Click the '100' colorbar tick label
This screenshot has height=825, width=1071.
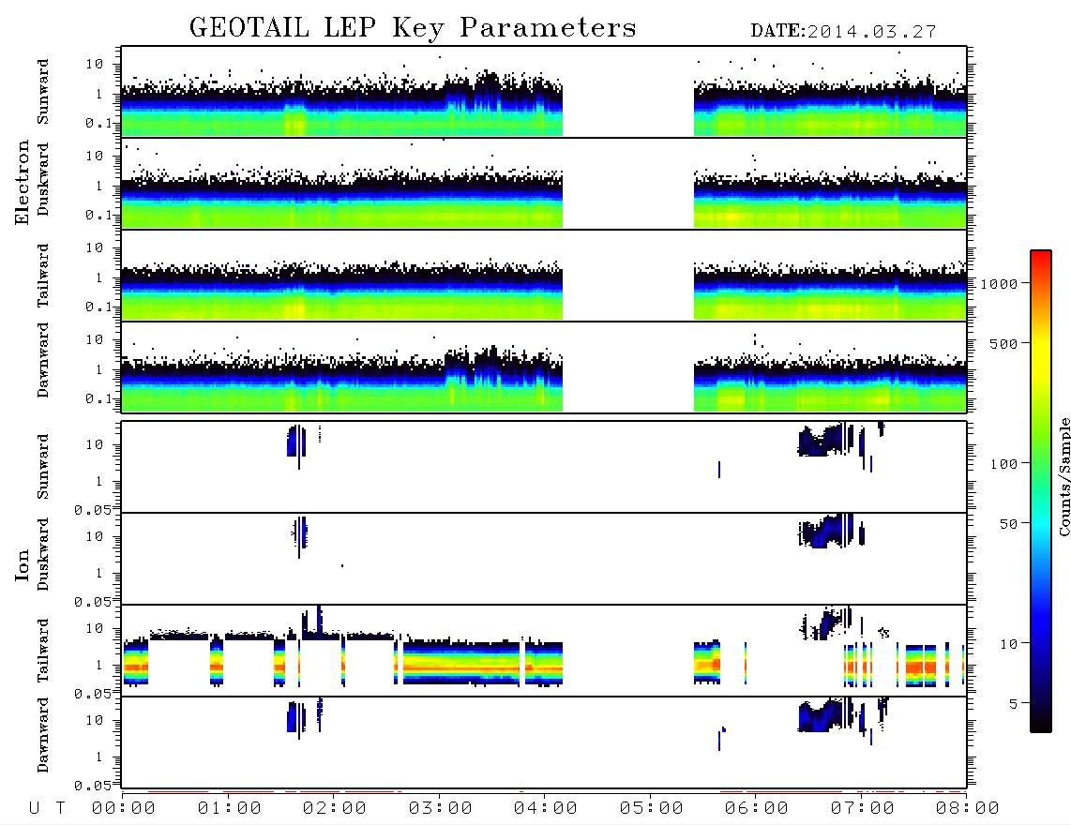(x=1004, y=464)
